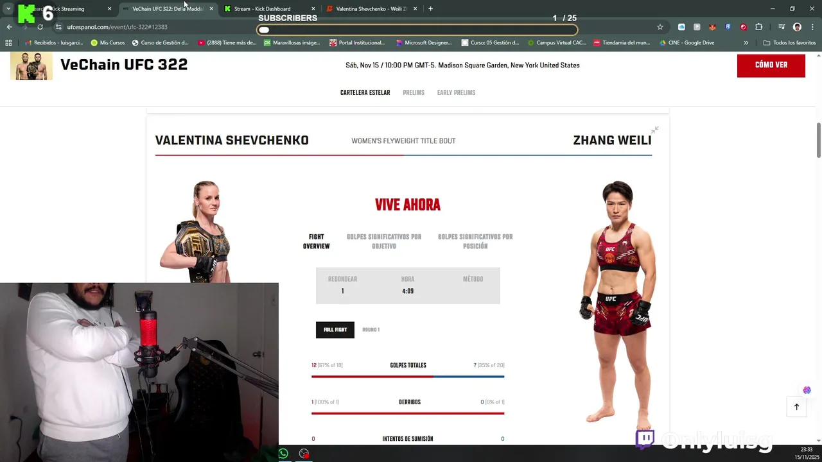Select the CARTELERA ESTELAR tab
The height and width of the screenshot is (462, 822).
(x=365, y=93)
